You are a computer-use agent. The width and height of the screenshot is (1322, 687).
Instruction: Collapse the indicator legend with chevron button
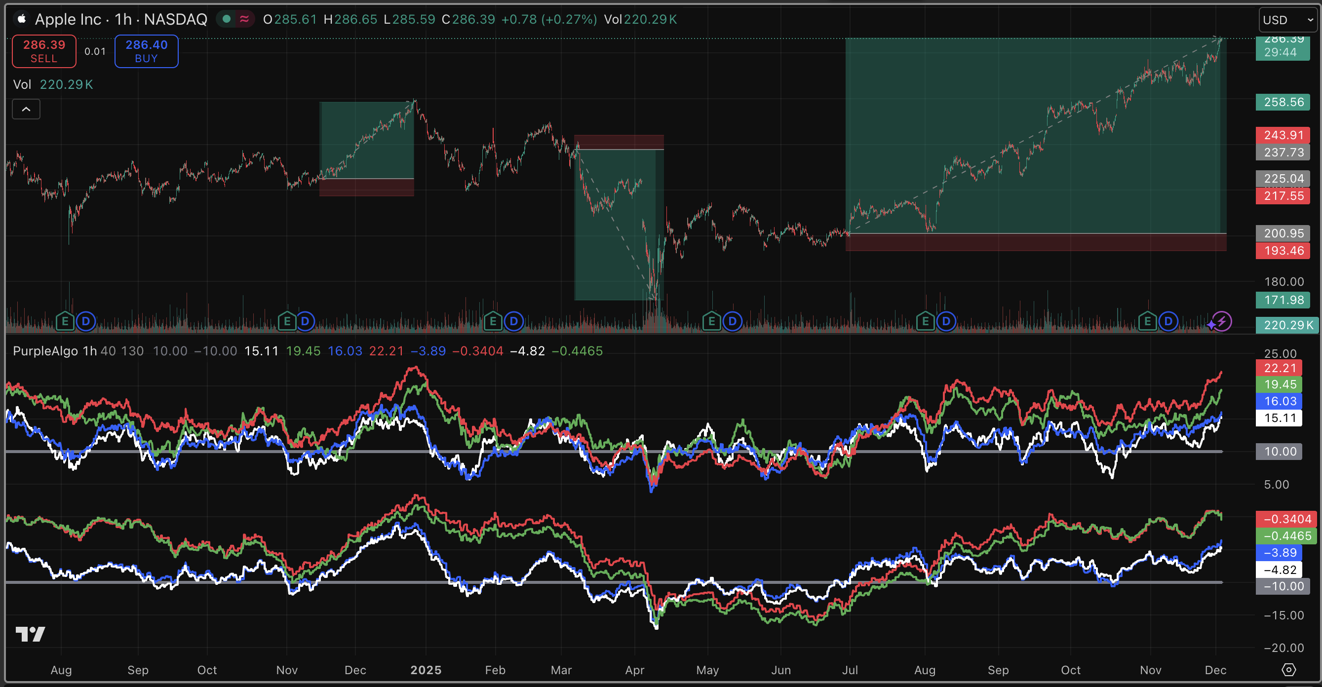[26, 109]
